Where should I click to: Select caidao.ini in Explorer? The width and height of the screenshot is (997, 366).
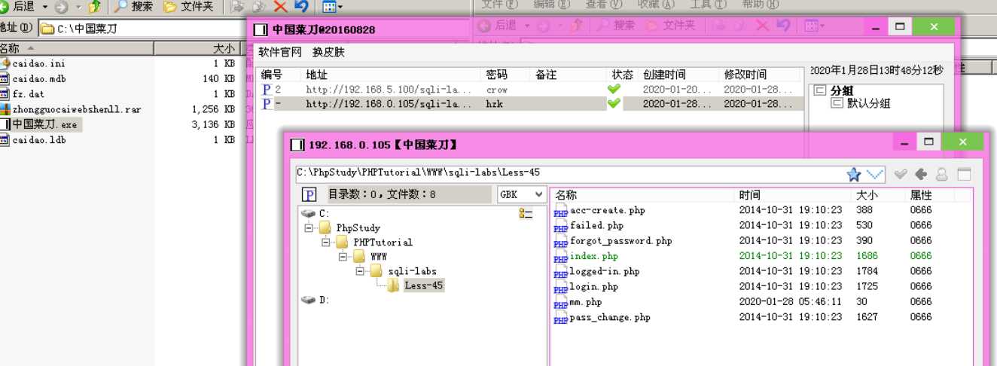coord(38,63)
